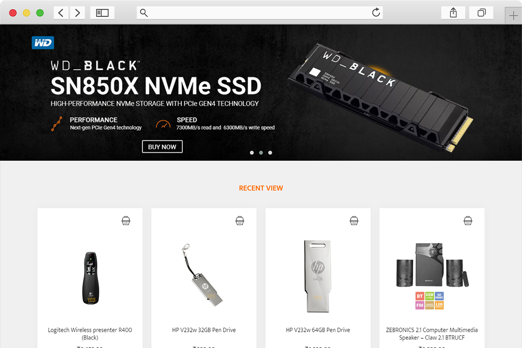This screenshot has height=348, width=522.
Task: Select the third banner carousel dot
Action: pyautogui.click(x=270, y=153)
